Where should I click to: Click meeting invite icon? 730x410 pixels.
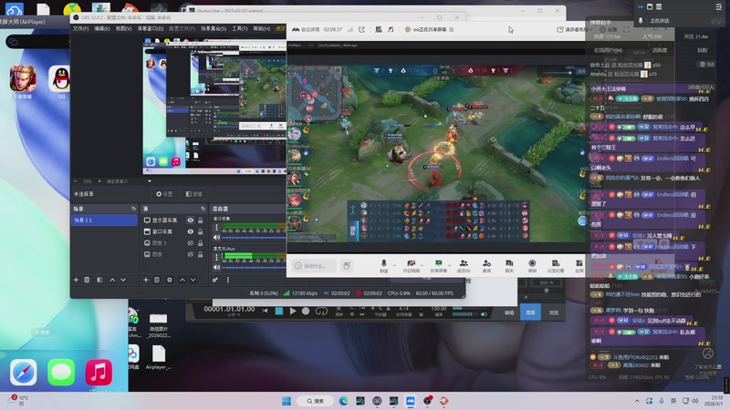[486, 263]
